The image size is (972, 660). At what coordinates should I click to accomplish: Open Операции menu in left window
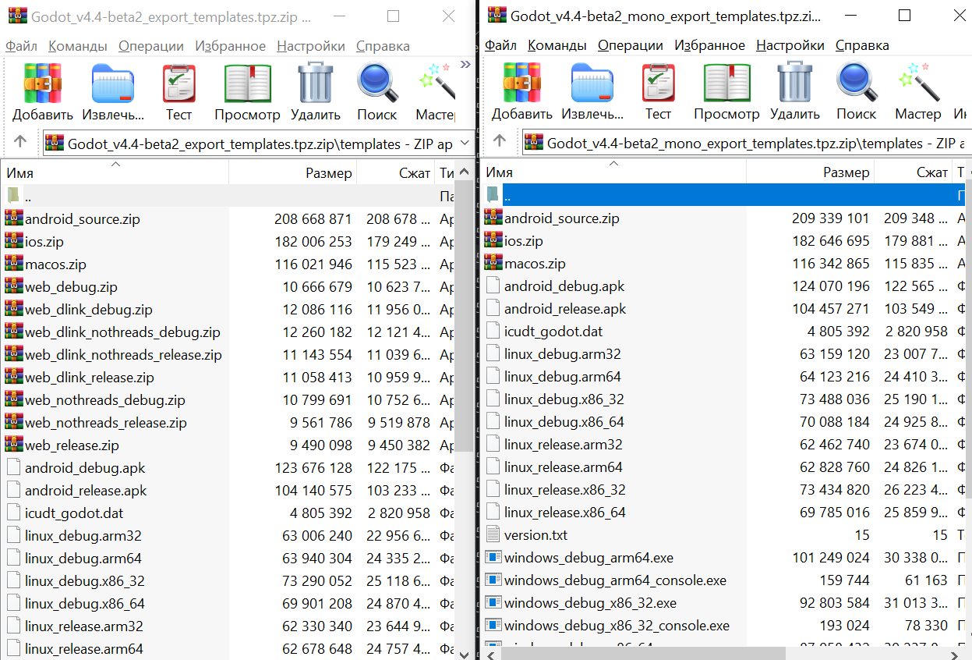151,46
